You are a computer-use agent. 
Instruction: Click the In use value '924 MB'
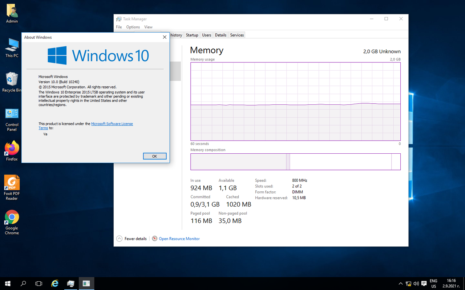pos(201,188)
